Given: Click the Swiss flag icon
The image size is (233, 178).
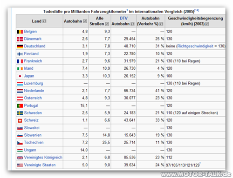Looking at the screenshot, I should pos(20,120).
